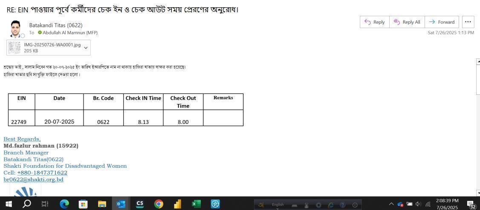Viewport: 480px width, 210px height.
Task: Click the phone number +880-1847371622 link
Action: point(42,173)
